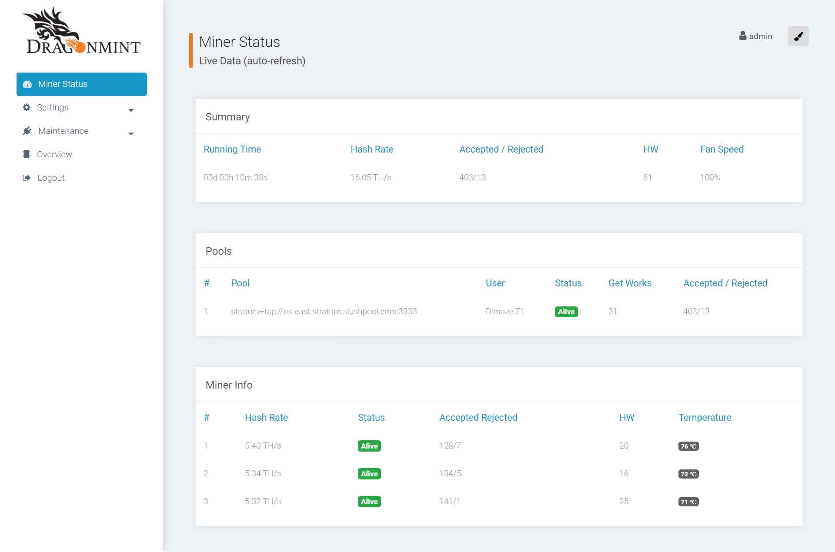Click the Maintenance plug icon
Image resolution: width=835 pixels, height=552 pixels.
(27, 131)
